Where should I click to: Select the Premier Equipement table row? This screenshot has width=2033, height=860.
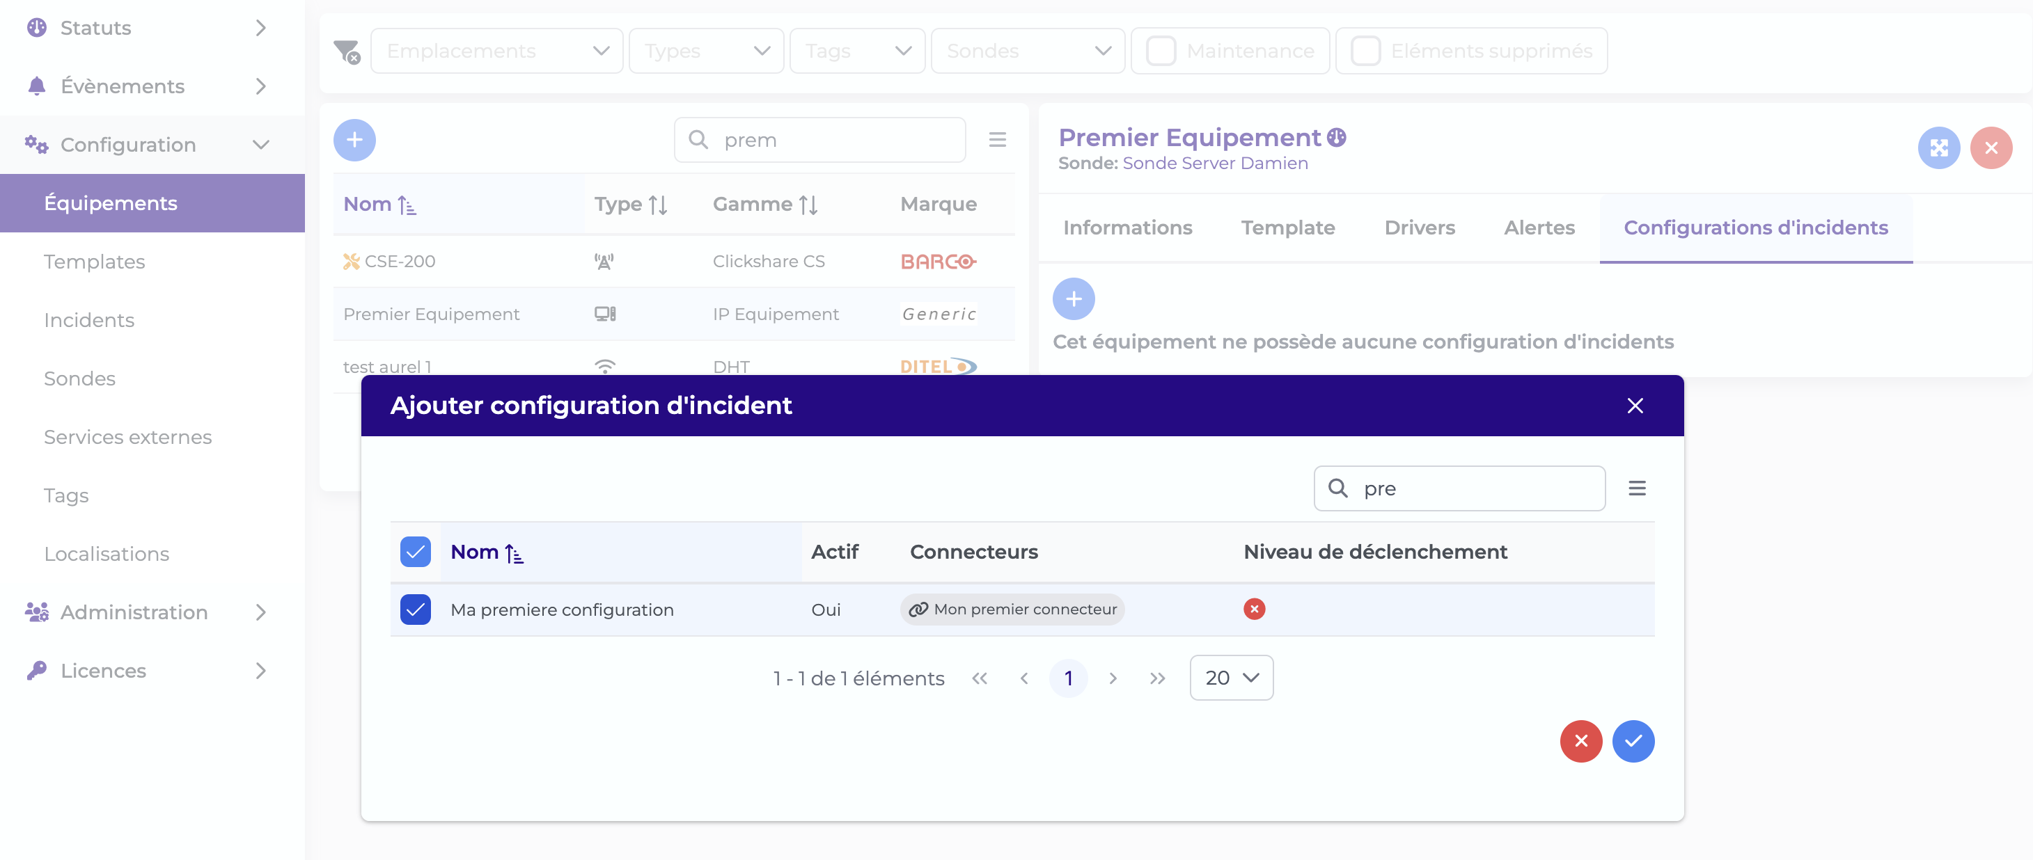[673, 314]
